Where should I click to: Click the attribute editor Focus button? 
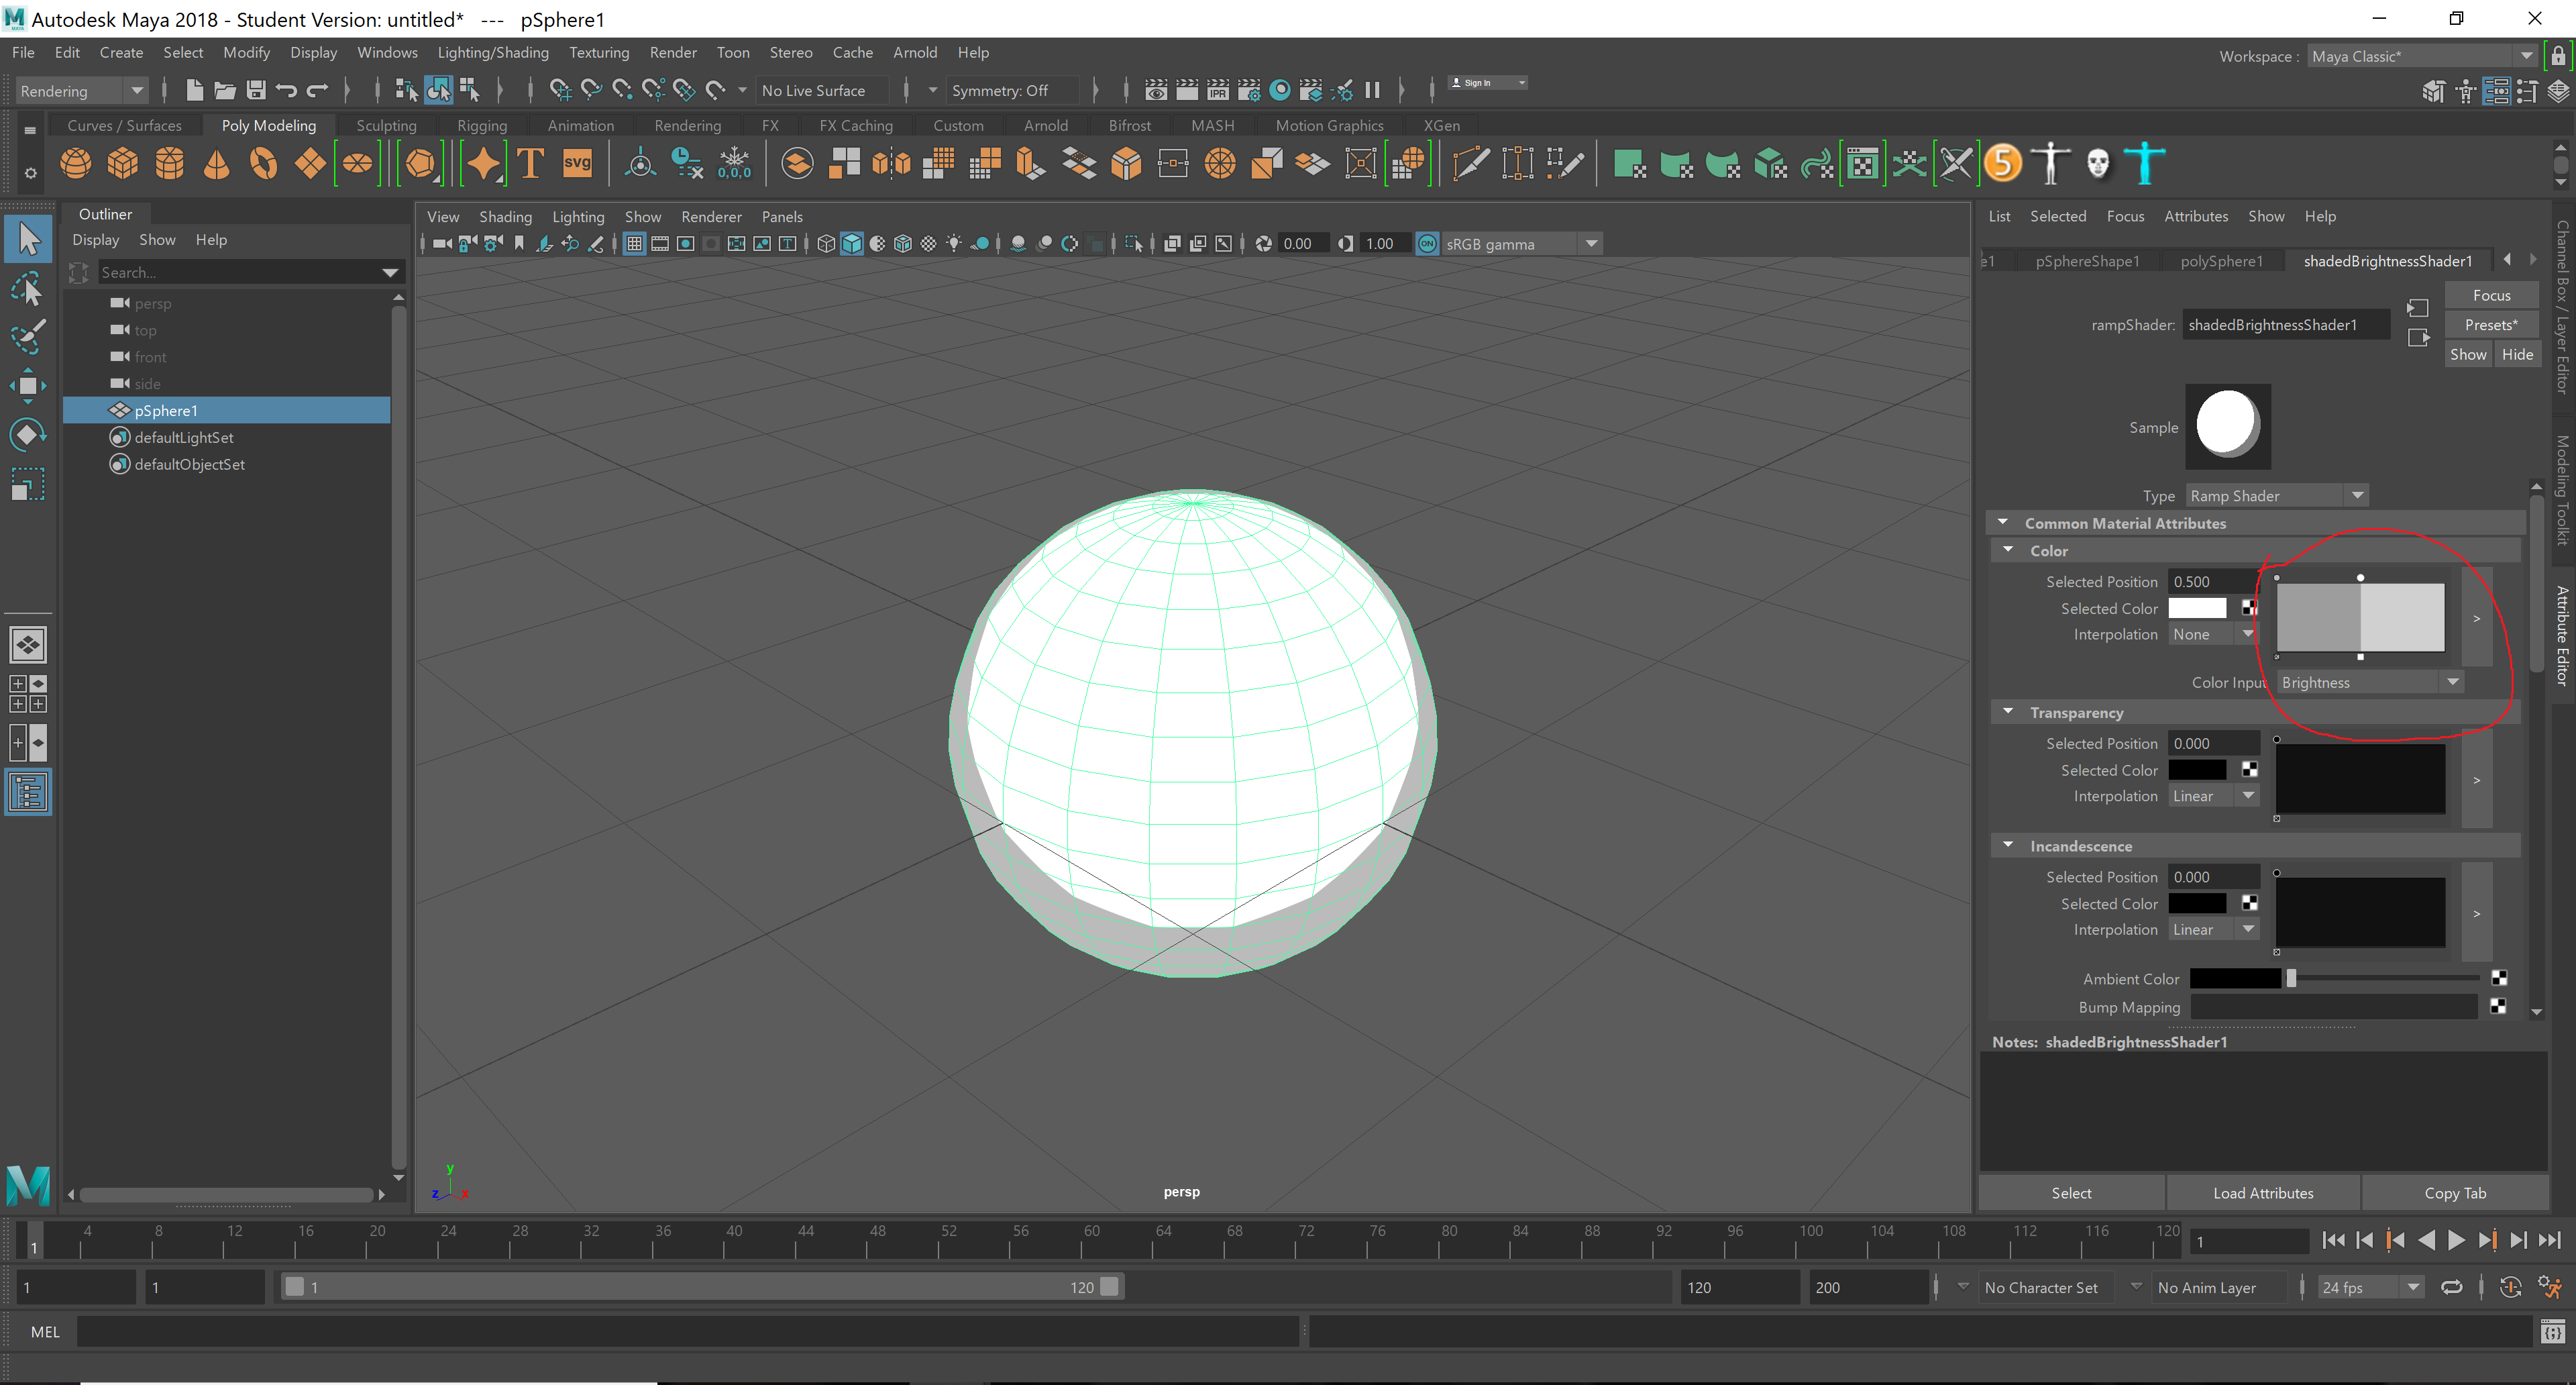click(x=2491, y=295)
